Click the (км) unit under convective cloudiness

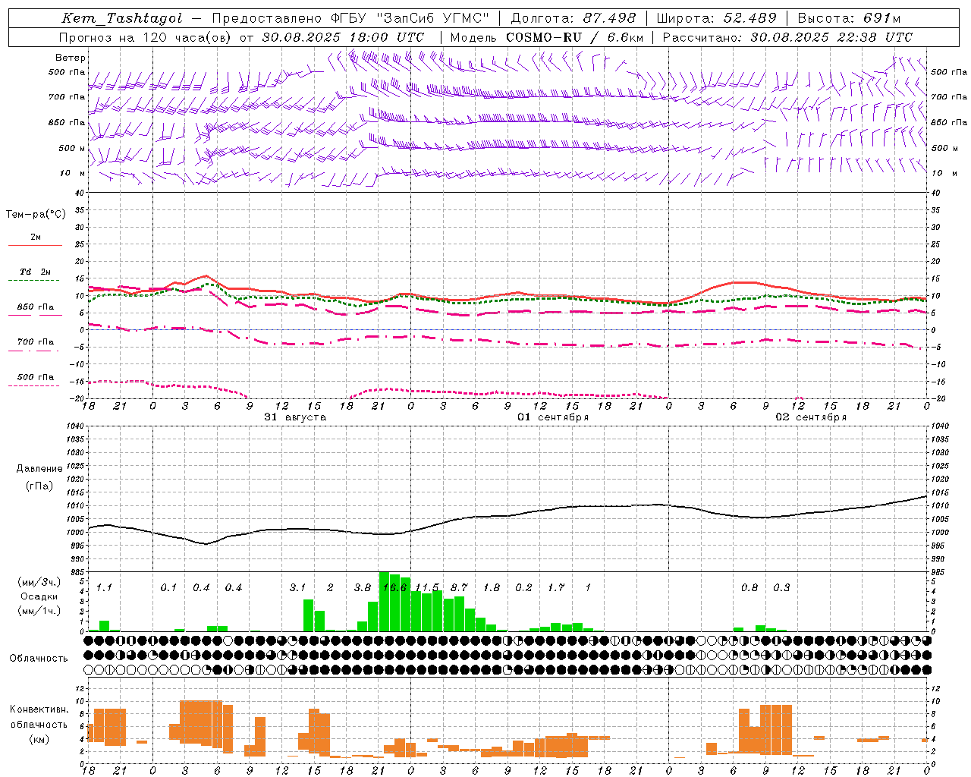click(x=39, y=739)
